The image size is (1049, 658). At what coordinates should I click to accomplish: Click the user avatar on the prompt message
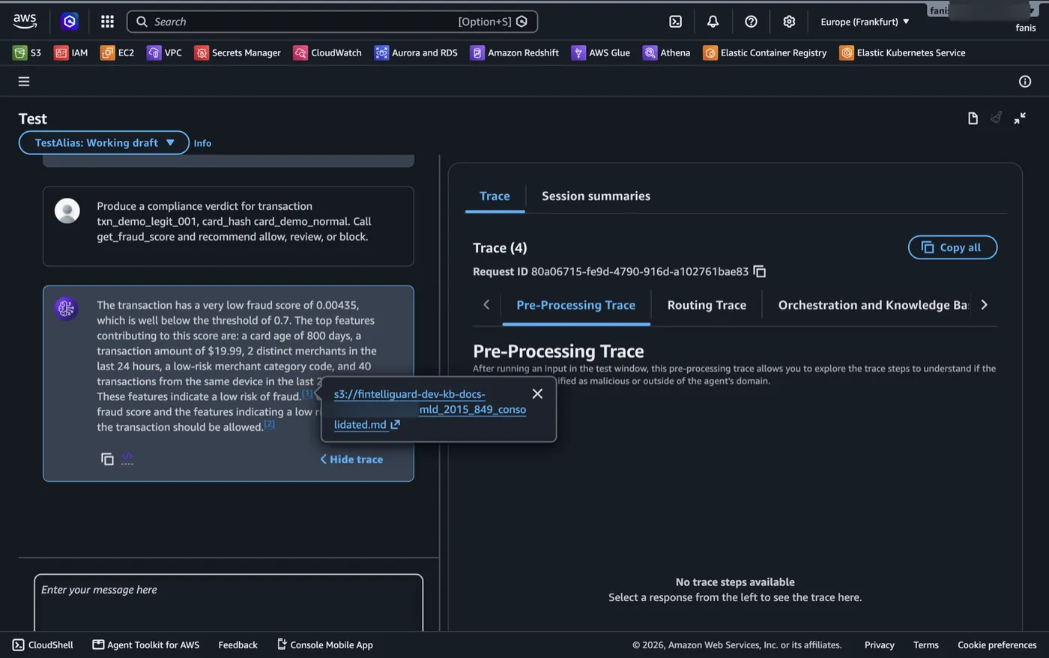tap(67, 211)
